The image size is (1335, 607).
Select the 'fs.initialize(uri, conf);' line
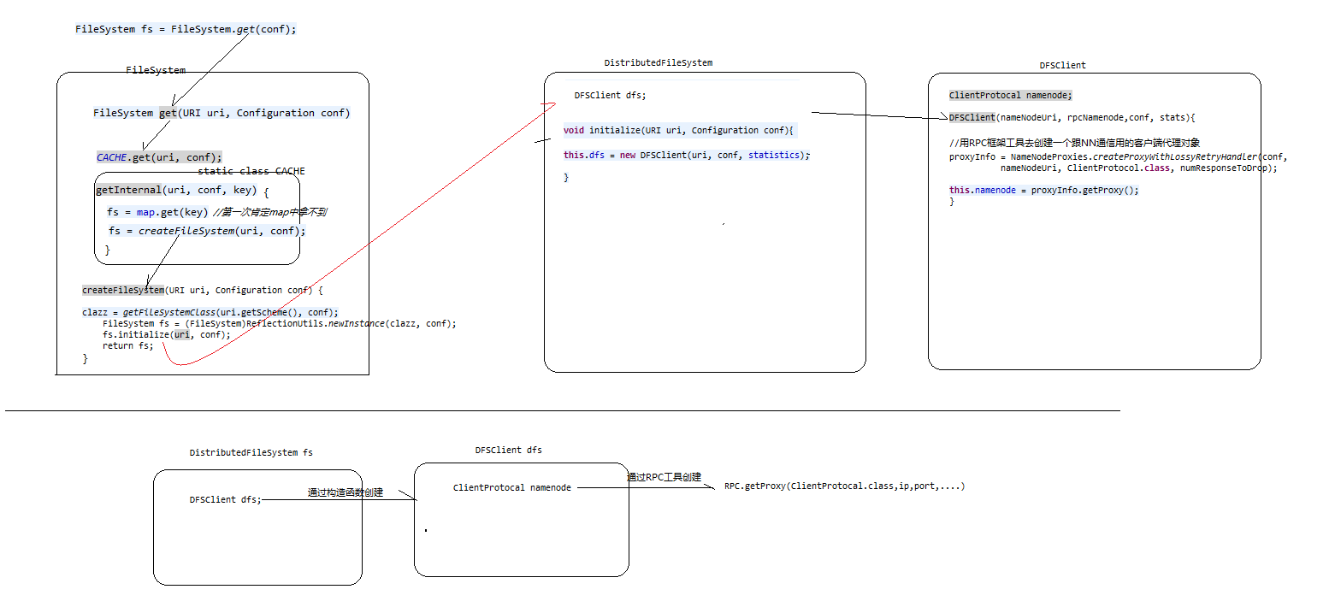click(167, 335)
